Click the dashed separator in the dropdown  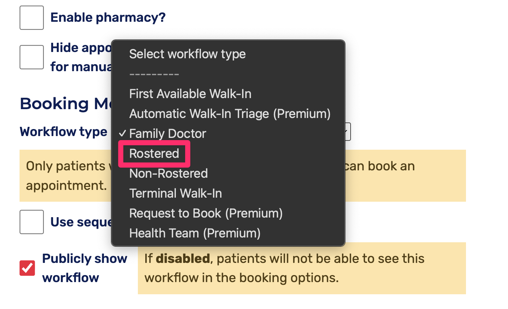[x=154, y=74]
